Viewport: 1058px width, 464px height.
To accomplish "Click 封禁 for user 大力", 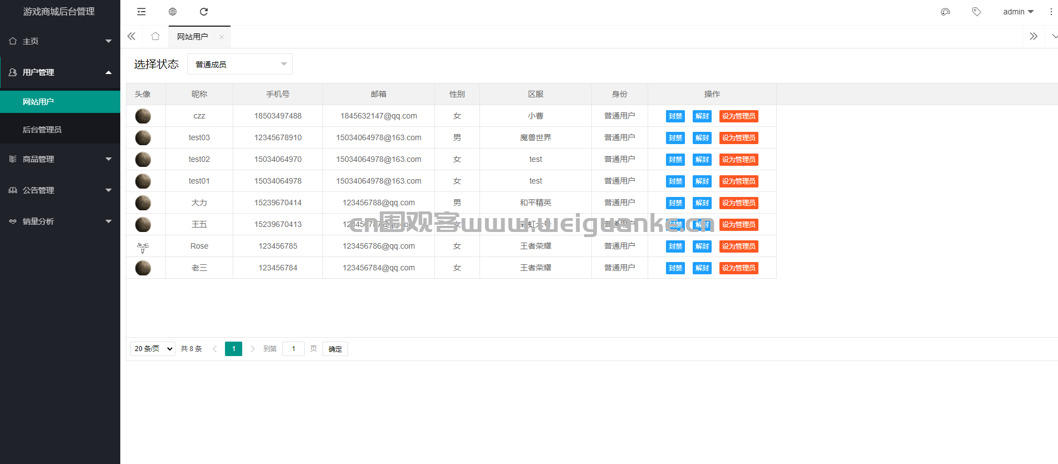I will (675, 203).
